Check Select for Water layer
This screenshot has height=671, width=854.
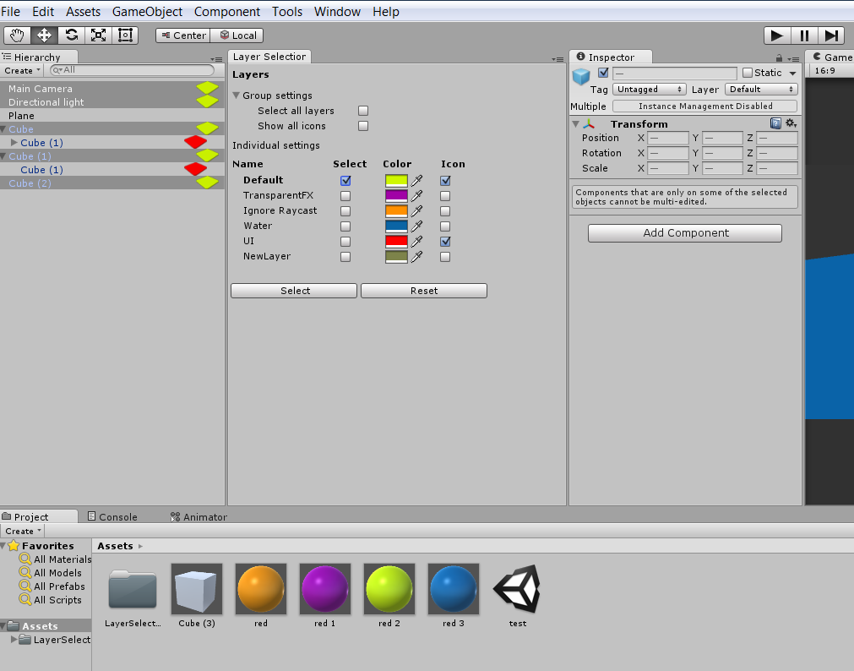click(x=345, y=226)
